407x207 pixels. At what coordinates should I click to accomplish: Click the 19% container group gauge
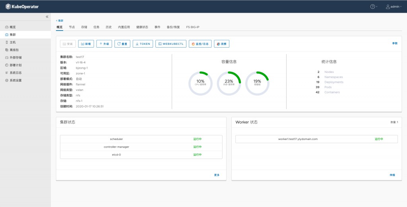pos(257,83)
